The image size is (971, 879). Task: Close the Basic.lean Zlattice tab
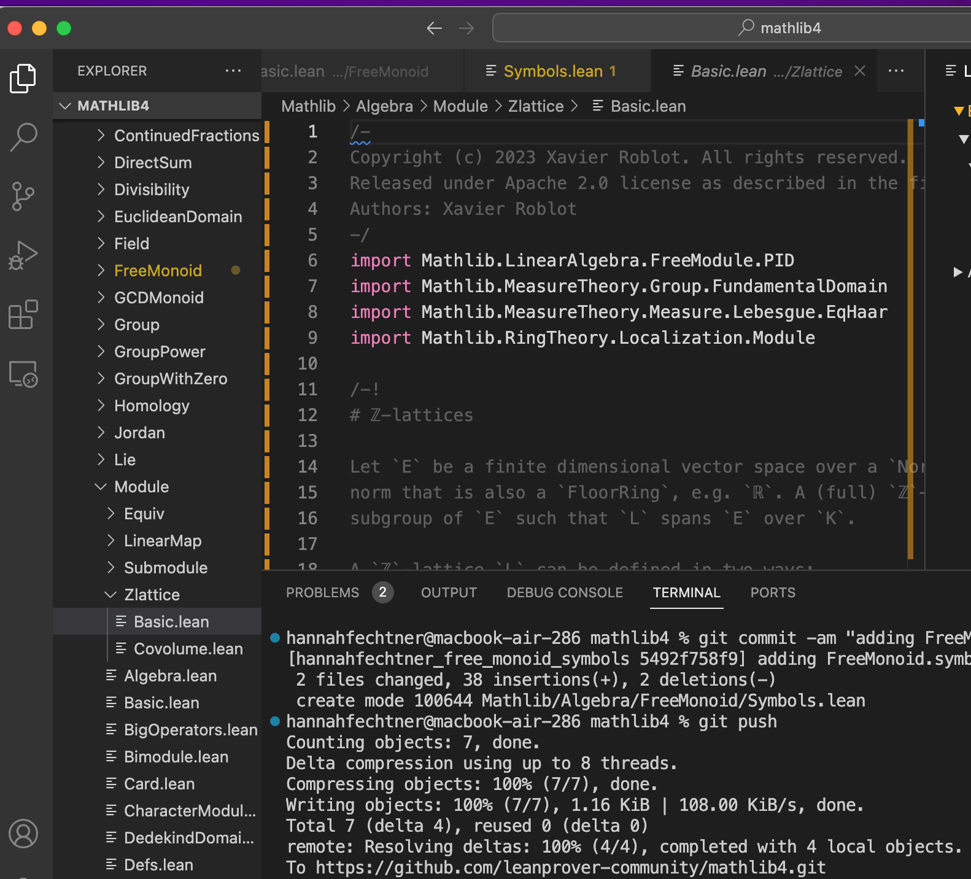(860, 71)
